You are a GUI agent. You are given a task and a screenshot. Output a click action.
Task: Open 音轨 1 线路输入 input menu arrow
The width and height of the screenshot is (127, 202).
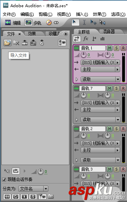point(117,63)
